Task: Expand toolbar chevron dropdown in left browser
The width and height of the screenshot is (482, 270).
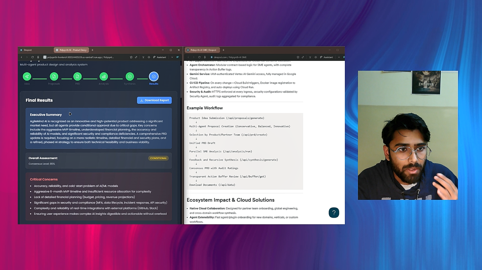Action: point(172,57)
